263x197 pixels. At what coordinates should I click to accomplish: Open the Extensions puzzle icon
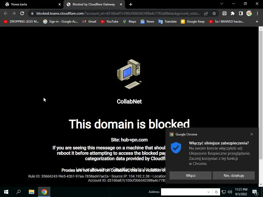point(232,13)
